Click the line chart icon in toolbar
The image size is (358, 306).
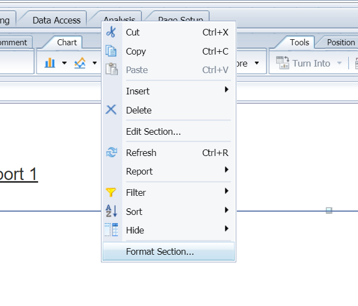80,63
